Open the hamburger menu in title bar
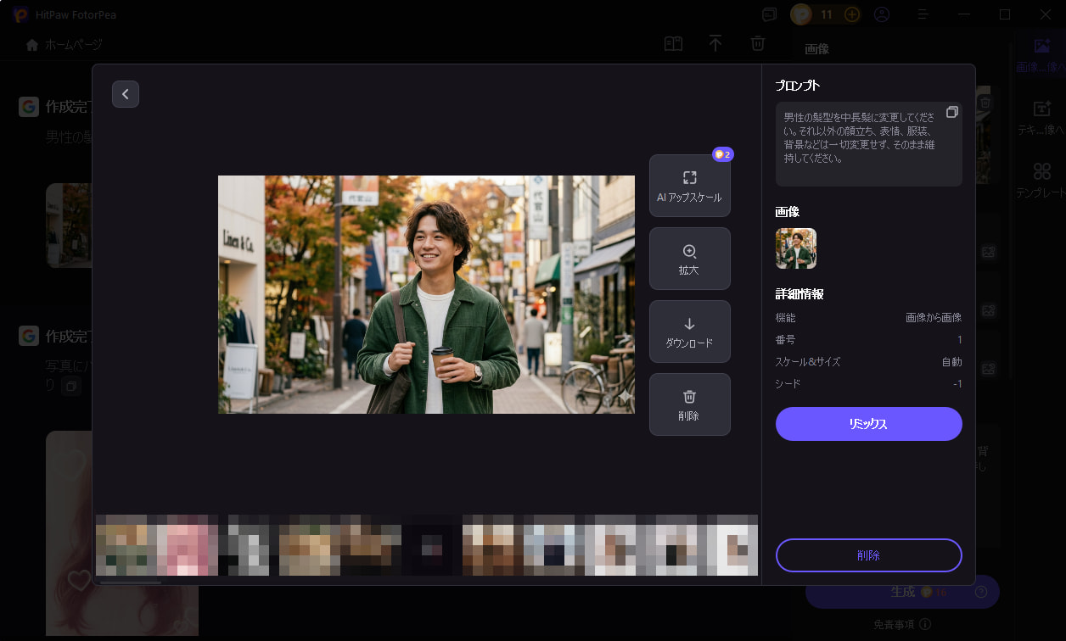 click(924, 14)
